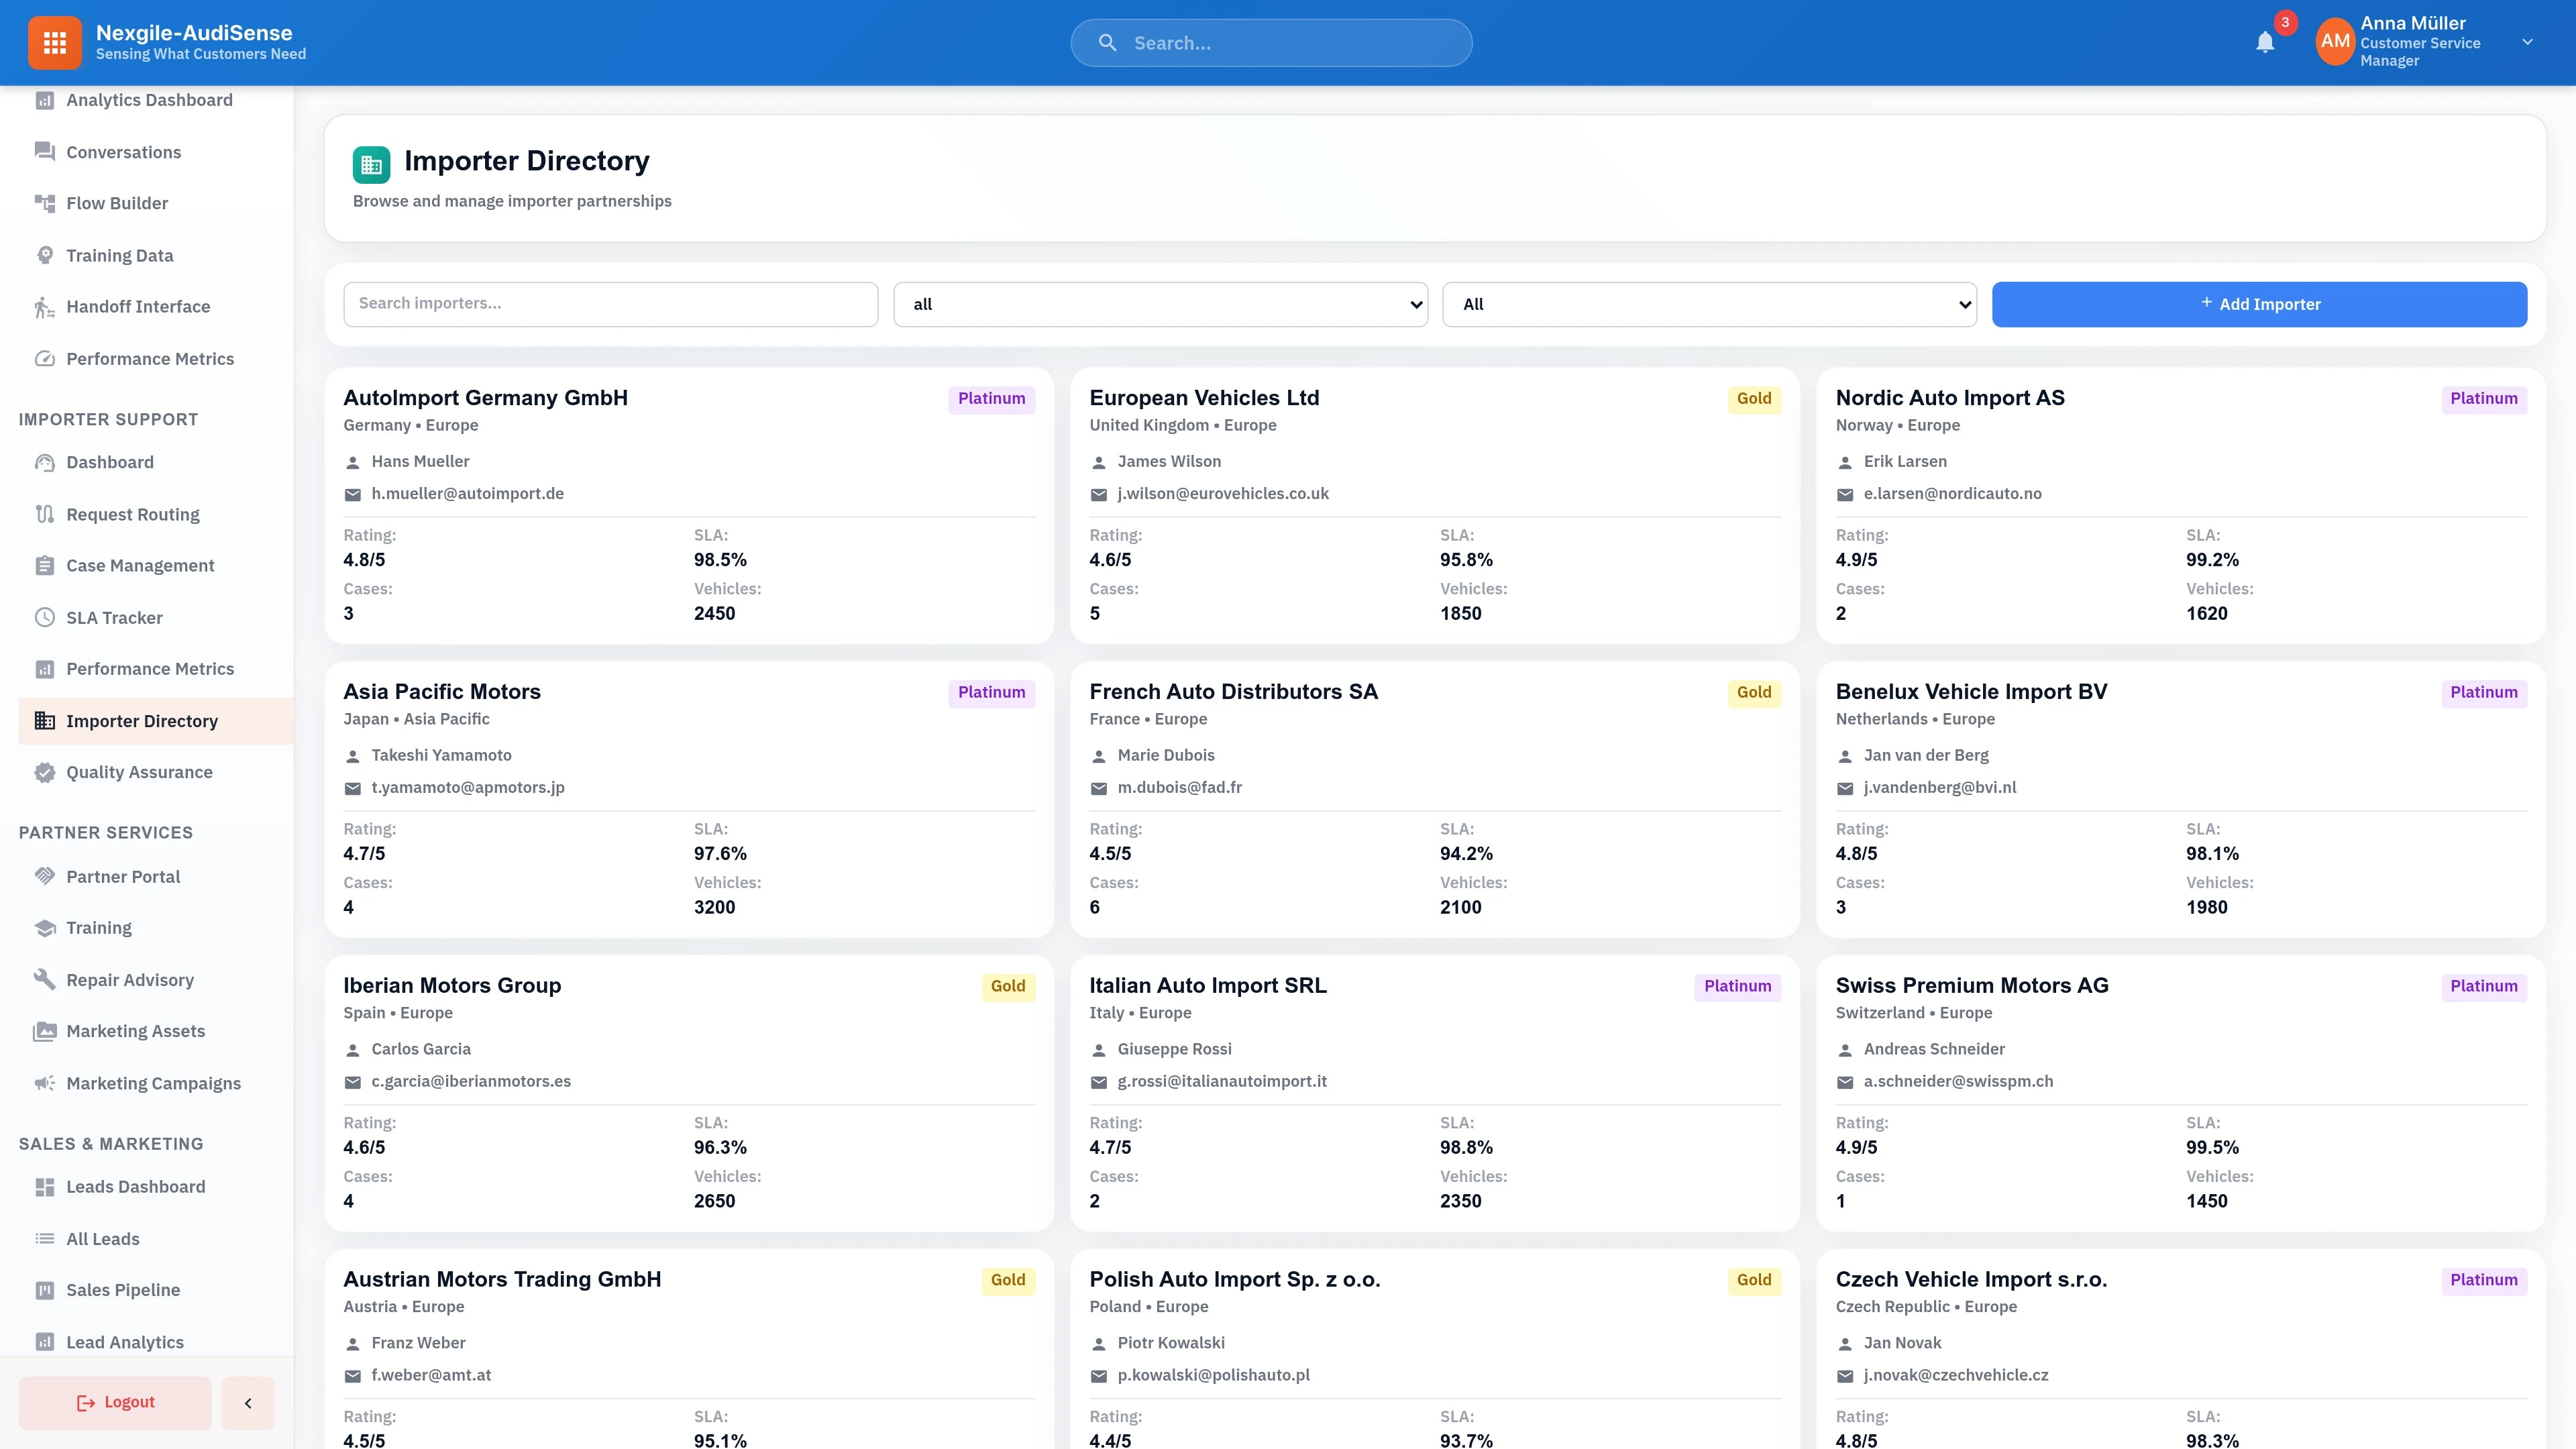The width and height of the screenshot is (2576, 1449).
Task: Collapse the sidebar using the arrow button
Action: click(x=247, y=1402)
